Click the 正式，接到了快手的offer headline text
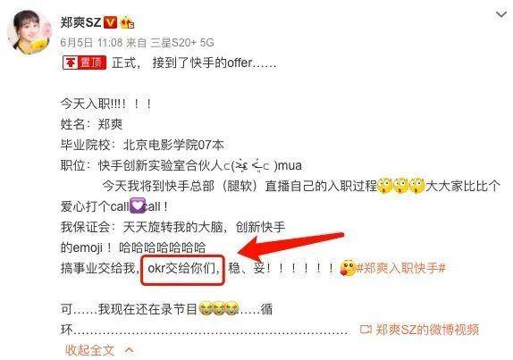Screen dimensions: 513x360 click(x=194, y=63)
